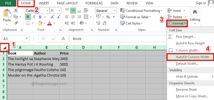Click the Delete cells button
Screen dimensions: 214x100
pos(175,17)
